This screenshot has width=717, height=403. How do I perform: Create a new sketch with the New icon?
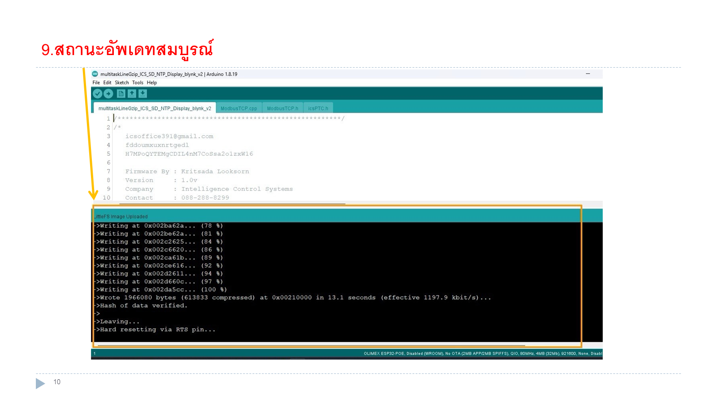[121, 94]
